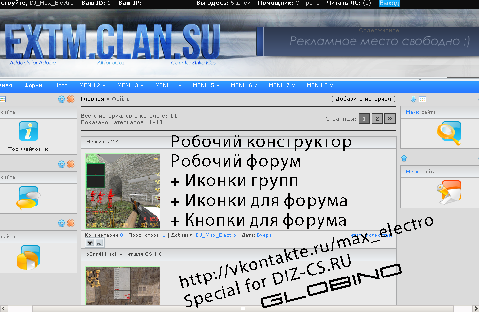Click the Top Файловик label
479x312 pixels.
pos(28,149)
